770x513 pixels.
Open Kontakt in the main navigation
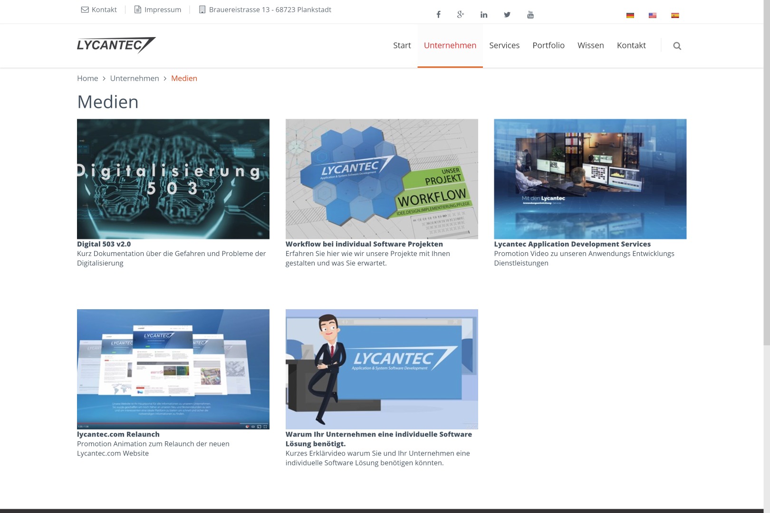(631, 46)
